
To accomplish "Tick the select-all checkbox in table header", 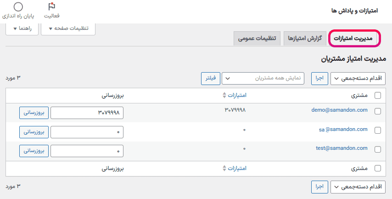I will [x=378, y=96].
